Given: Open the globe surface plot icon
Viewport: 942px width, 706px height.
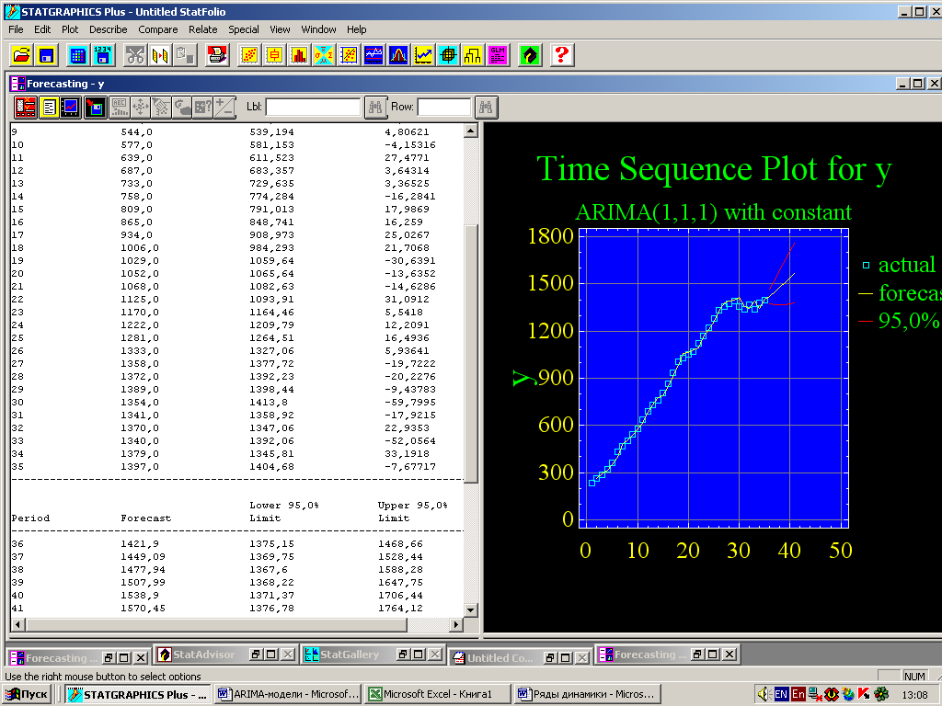Looking at the screenshot, I should click(x=448, y=55).
